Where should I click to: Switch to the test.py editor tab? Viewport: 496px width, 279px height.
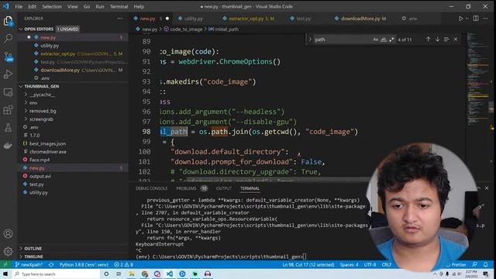[x=303, y=19]
